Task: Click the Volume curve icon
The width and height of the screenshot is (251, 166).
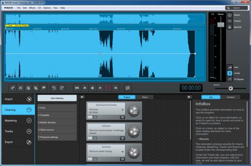Action: (x=230, y=21)
